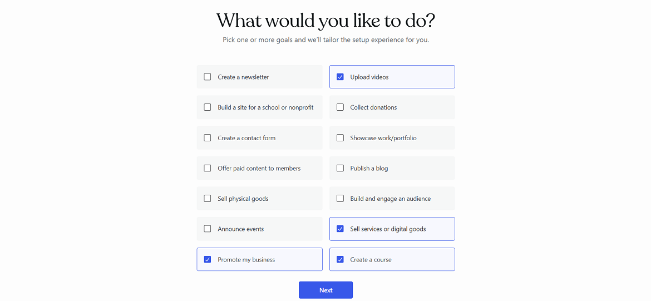Click the Announce events option label
The image size is (651, 301).
click(x=240, y=229)
